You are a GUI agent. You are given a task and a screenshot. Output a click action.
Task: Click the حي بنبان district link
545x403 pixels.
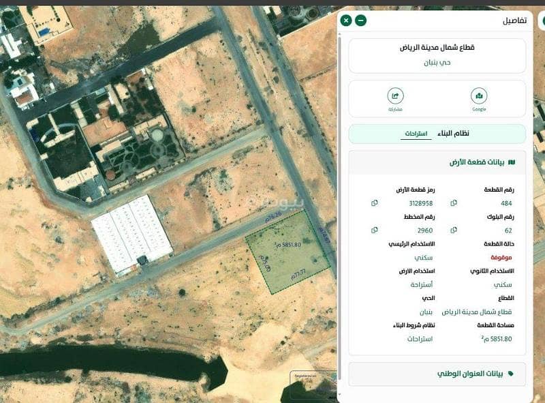437,63
